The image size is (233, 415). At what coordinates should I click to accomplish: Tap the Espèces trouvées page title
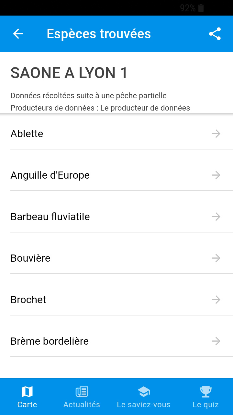[x=99, y=34]
